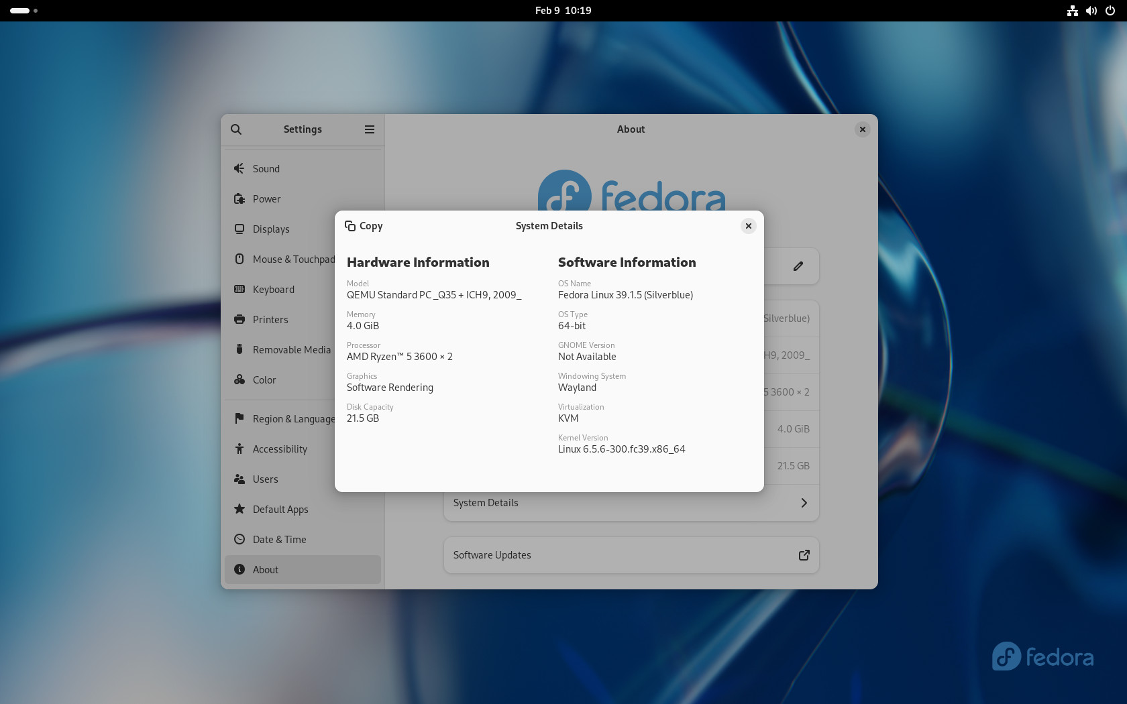Click the Color icon in the sidebar
Screen dimensions: 1127x704
coord(239,379)
